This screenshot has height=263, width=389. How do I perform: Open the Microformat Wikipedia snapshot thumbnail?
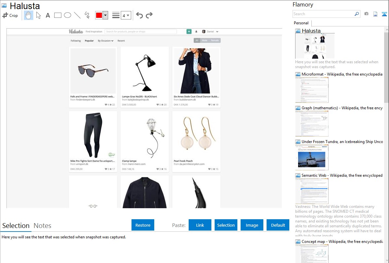(312, 90)
